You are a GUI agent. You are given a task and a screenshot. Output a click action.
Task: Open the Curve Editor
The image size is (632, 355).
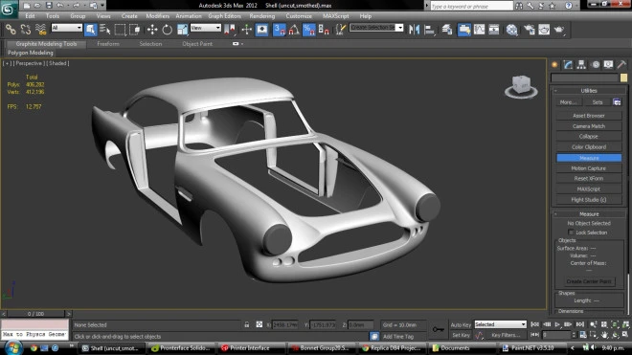479,30
